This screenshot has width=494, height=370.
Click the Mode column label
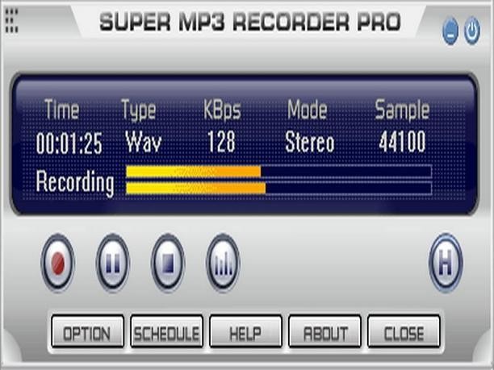[308, 109]
